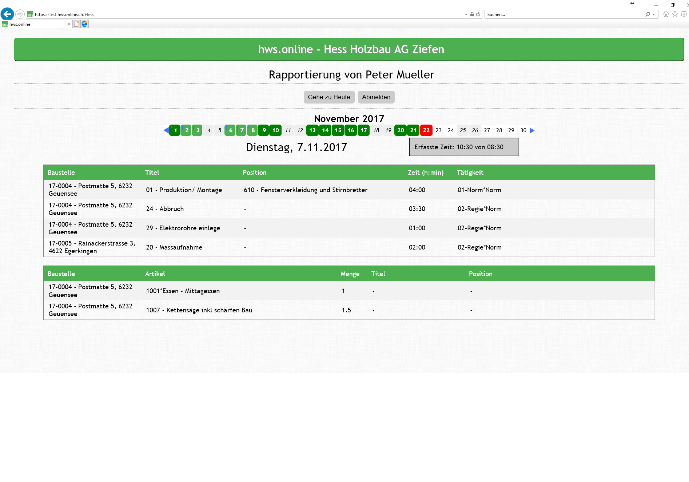Viewport: 689px width, 482px height.
Task: Select day 8 in the calendar
Action: click(253, 130)
